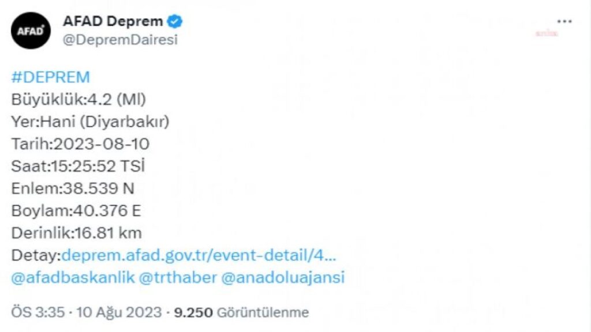Click the Saat:15:25:52 TSİ line
Viewport: 591px width, 332px height.
click(78, 166)
